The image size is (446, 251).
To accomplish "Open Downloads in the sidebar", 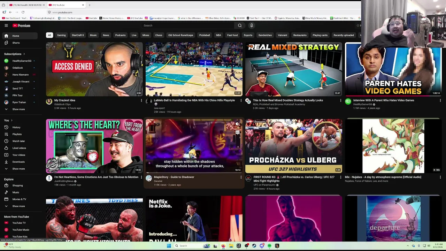I will tap(20, 162).
